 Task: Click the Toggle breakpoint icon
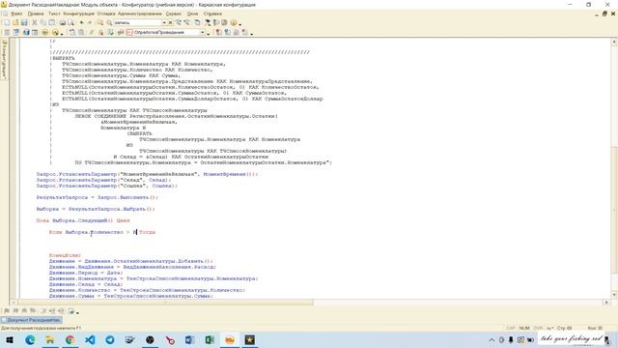click(x=218, y=32)
